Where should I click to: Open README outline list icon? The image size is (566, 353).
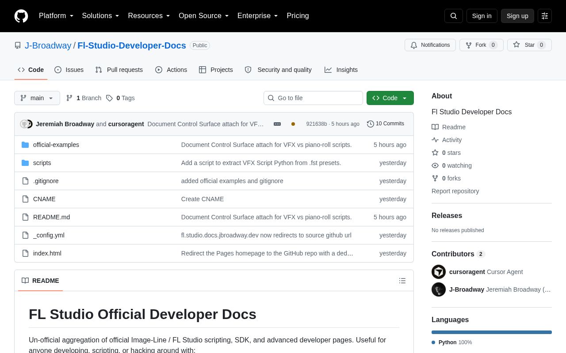tap(402, 281)
